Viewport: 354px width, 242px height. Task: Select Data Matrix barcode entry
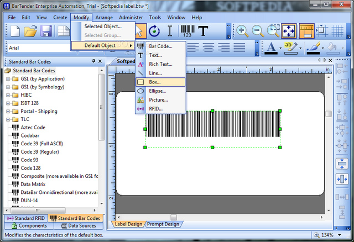tap(33, 185)
